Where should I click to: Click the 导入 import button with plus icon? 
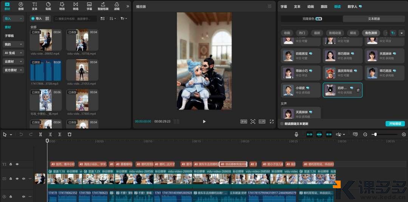pos(36,19)
